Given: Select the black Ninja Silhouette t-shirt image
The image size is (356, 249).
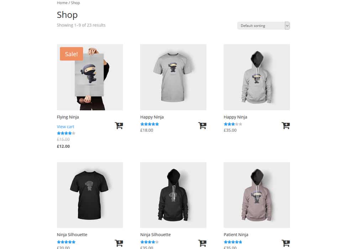Looking at the screenshot, I should pos(90,195).
